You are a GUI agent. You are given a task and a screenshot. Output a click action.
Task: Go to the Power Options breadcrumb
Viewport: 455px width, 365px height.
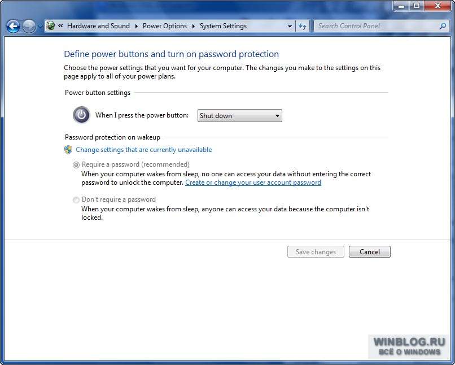pyautogui.click(x=165, y=26)
